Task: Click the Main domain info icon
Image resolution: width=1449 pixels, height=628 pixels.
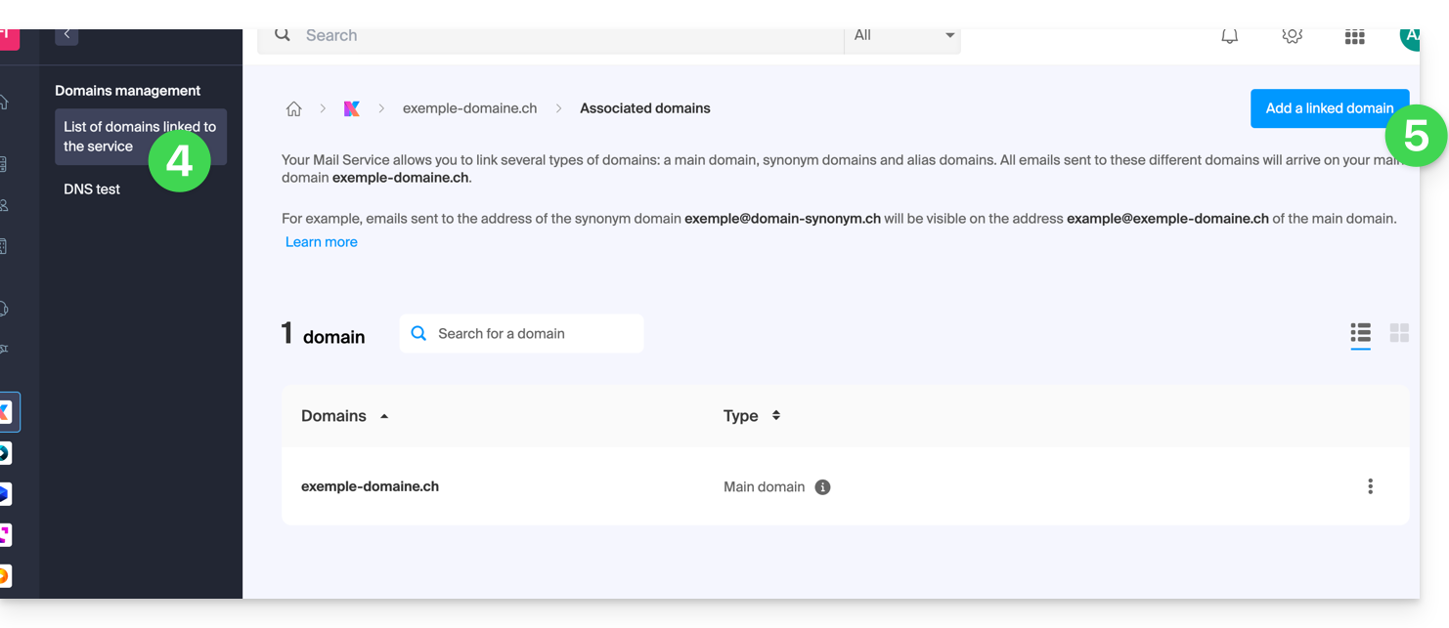Action: 822,487
